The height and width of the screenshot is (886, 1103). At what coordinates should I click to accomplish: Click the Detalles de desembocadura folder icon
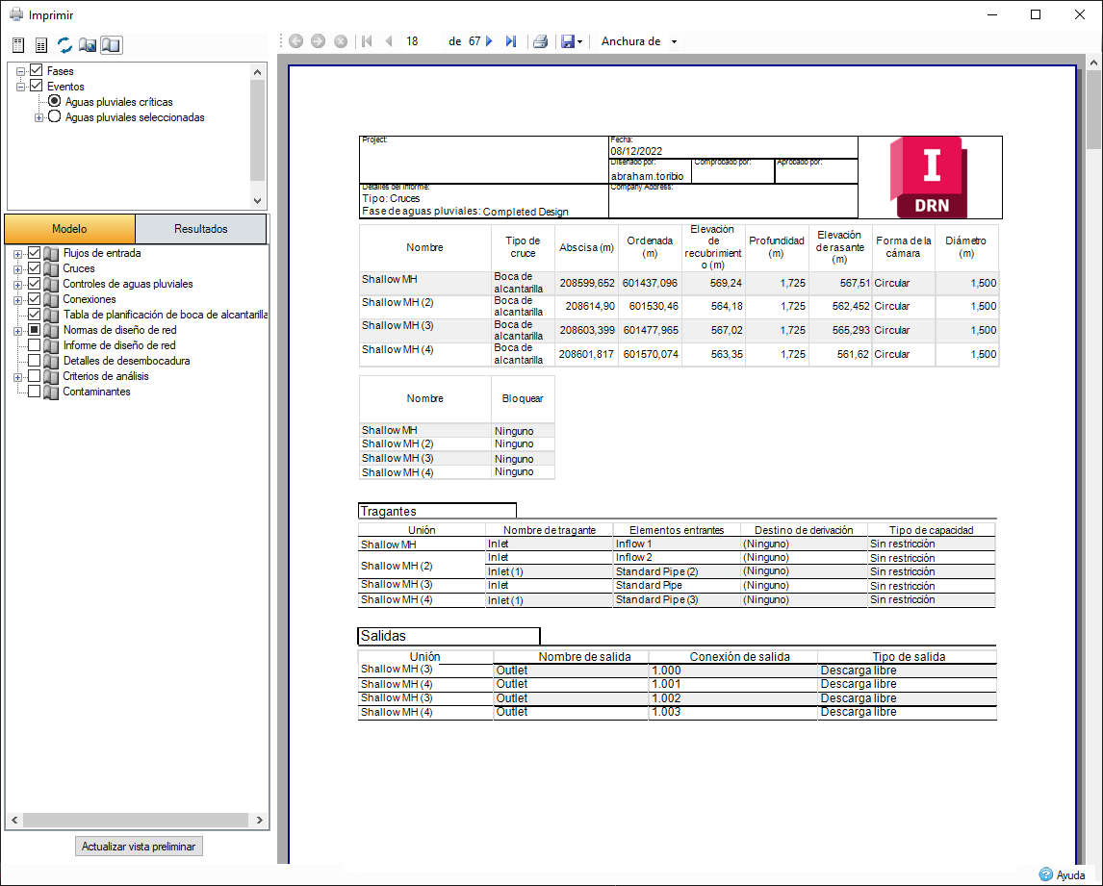tap(51, 361)
